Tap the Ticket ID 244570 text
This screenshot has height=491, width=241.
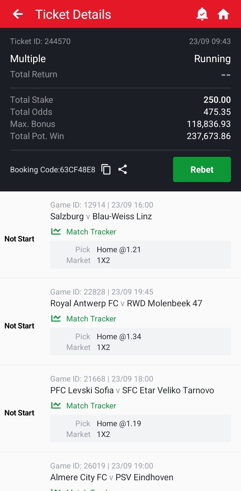40,41
